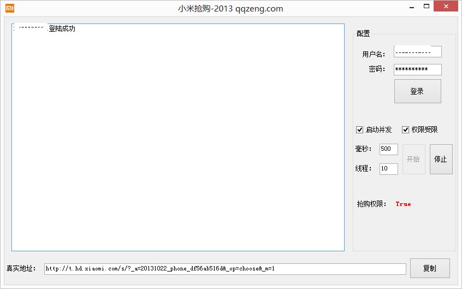Screen dimensions: 462x289
Task: Focus the 用户名 username field
Action: pyautogui.click(x=418, y=52)
